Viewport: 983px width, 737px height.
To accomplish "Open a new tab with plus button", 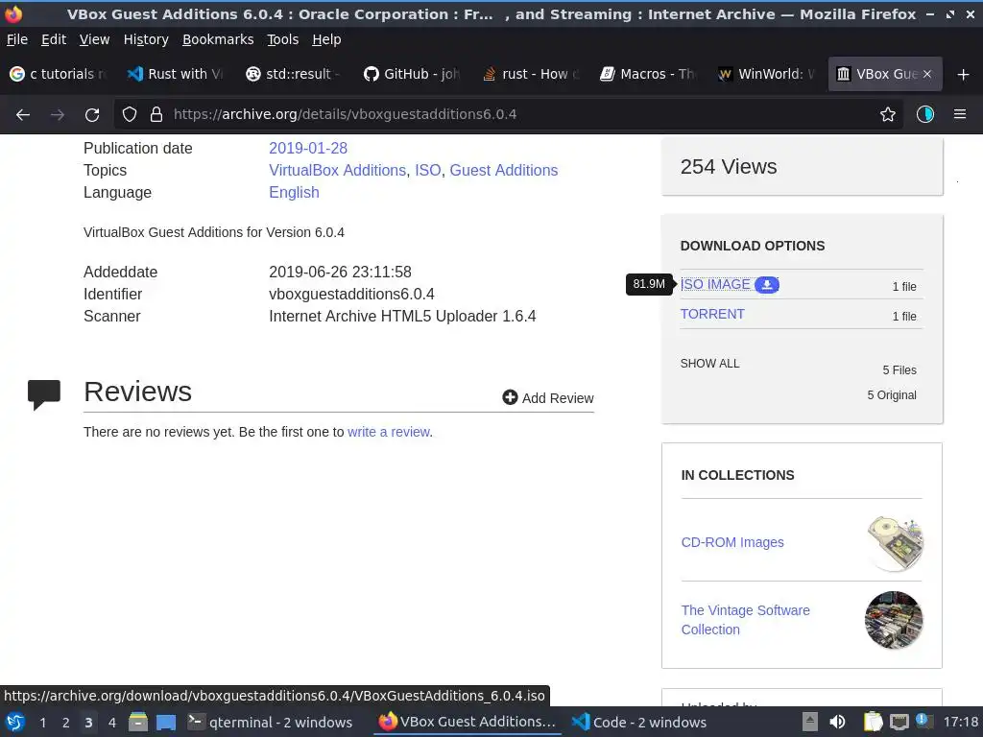I will click(x=964, y=75).
